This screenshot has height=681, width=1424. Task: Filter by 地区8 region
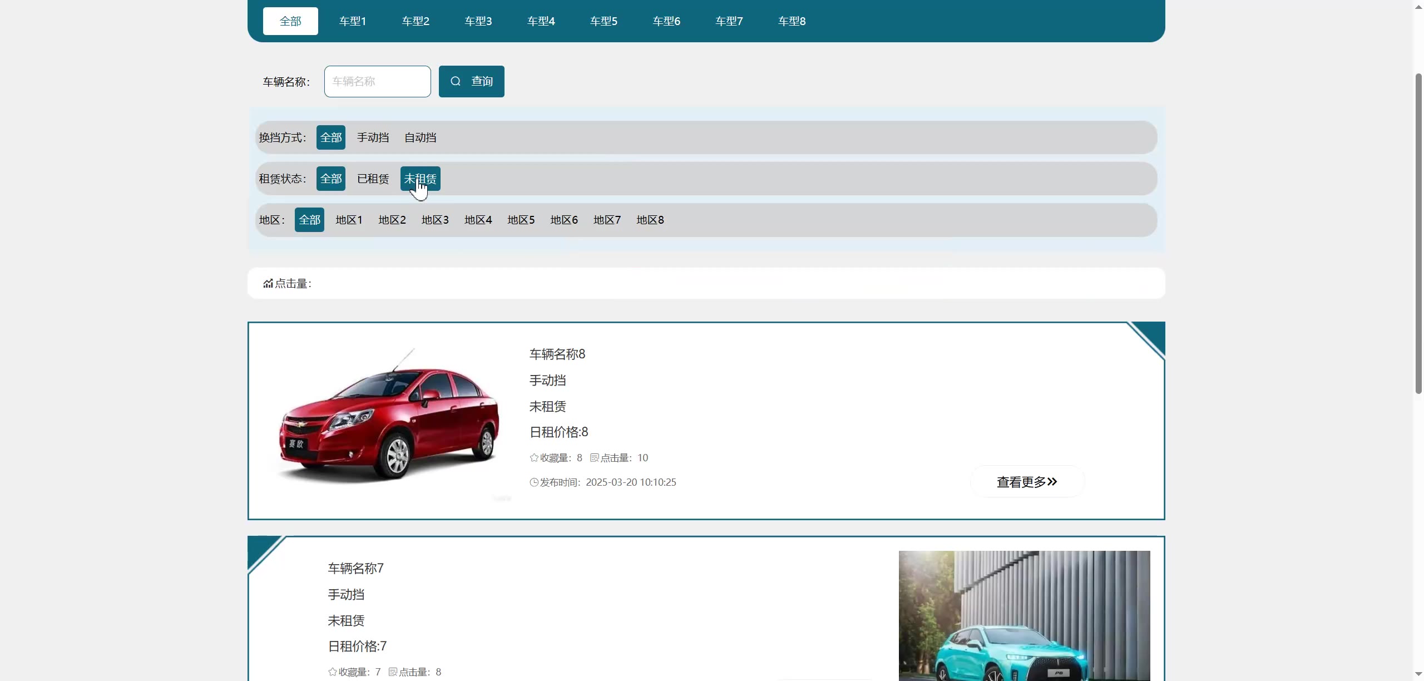pyautogui.click(x=650, y=220)
